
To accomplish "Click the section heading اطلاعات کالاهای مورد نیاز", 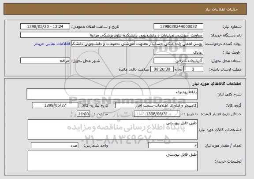I will pos(217,84).
